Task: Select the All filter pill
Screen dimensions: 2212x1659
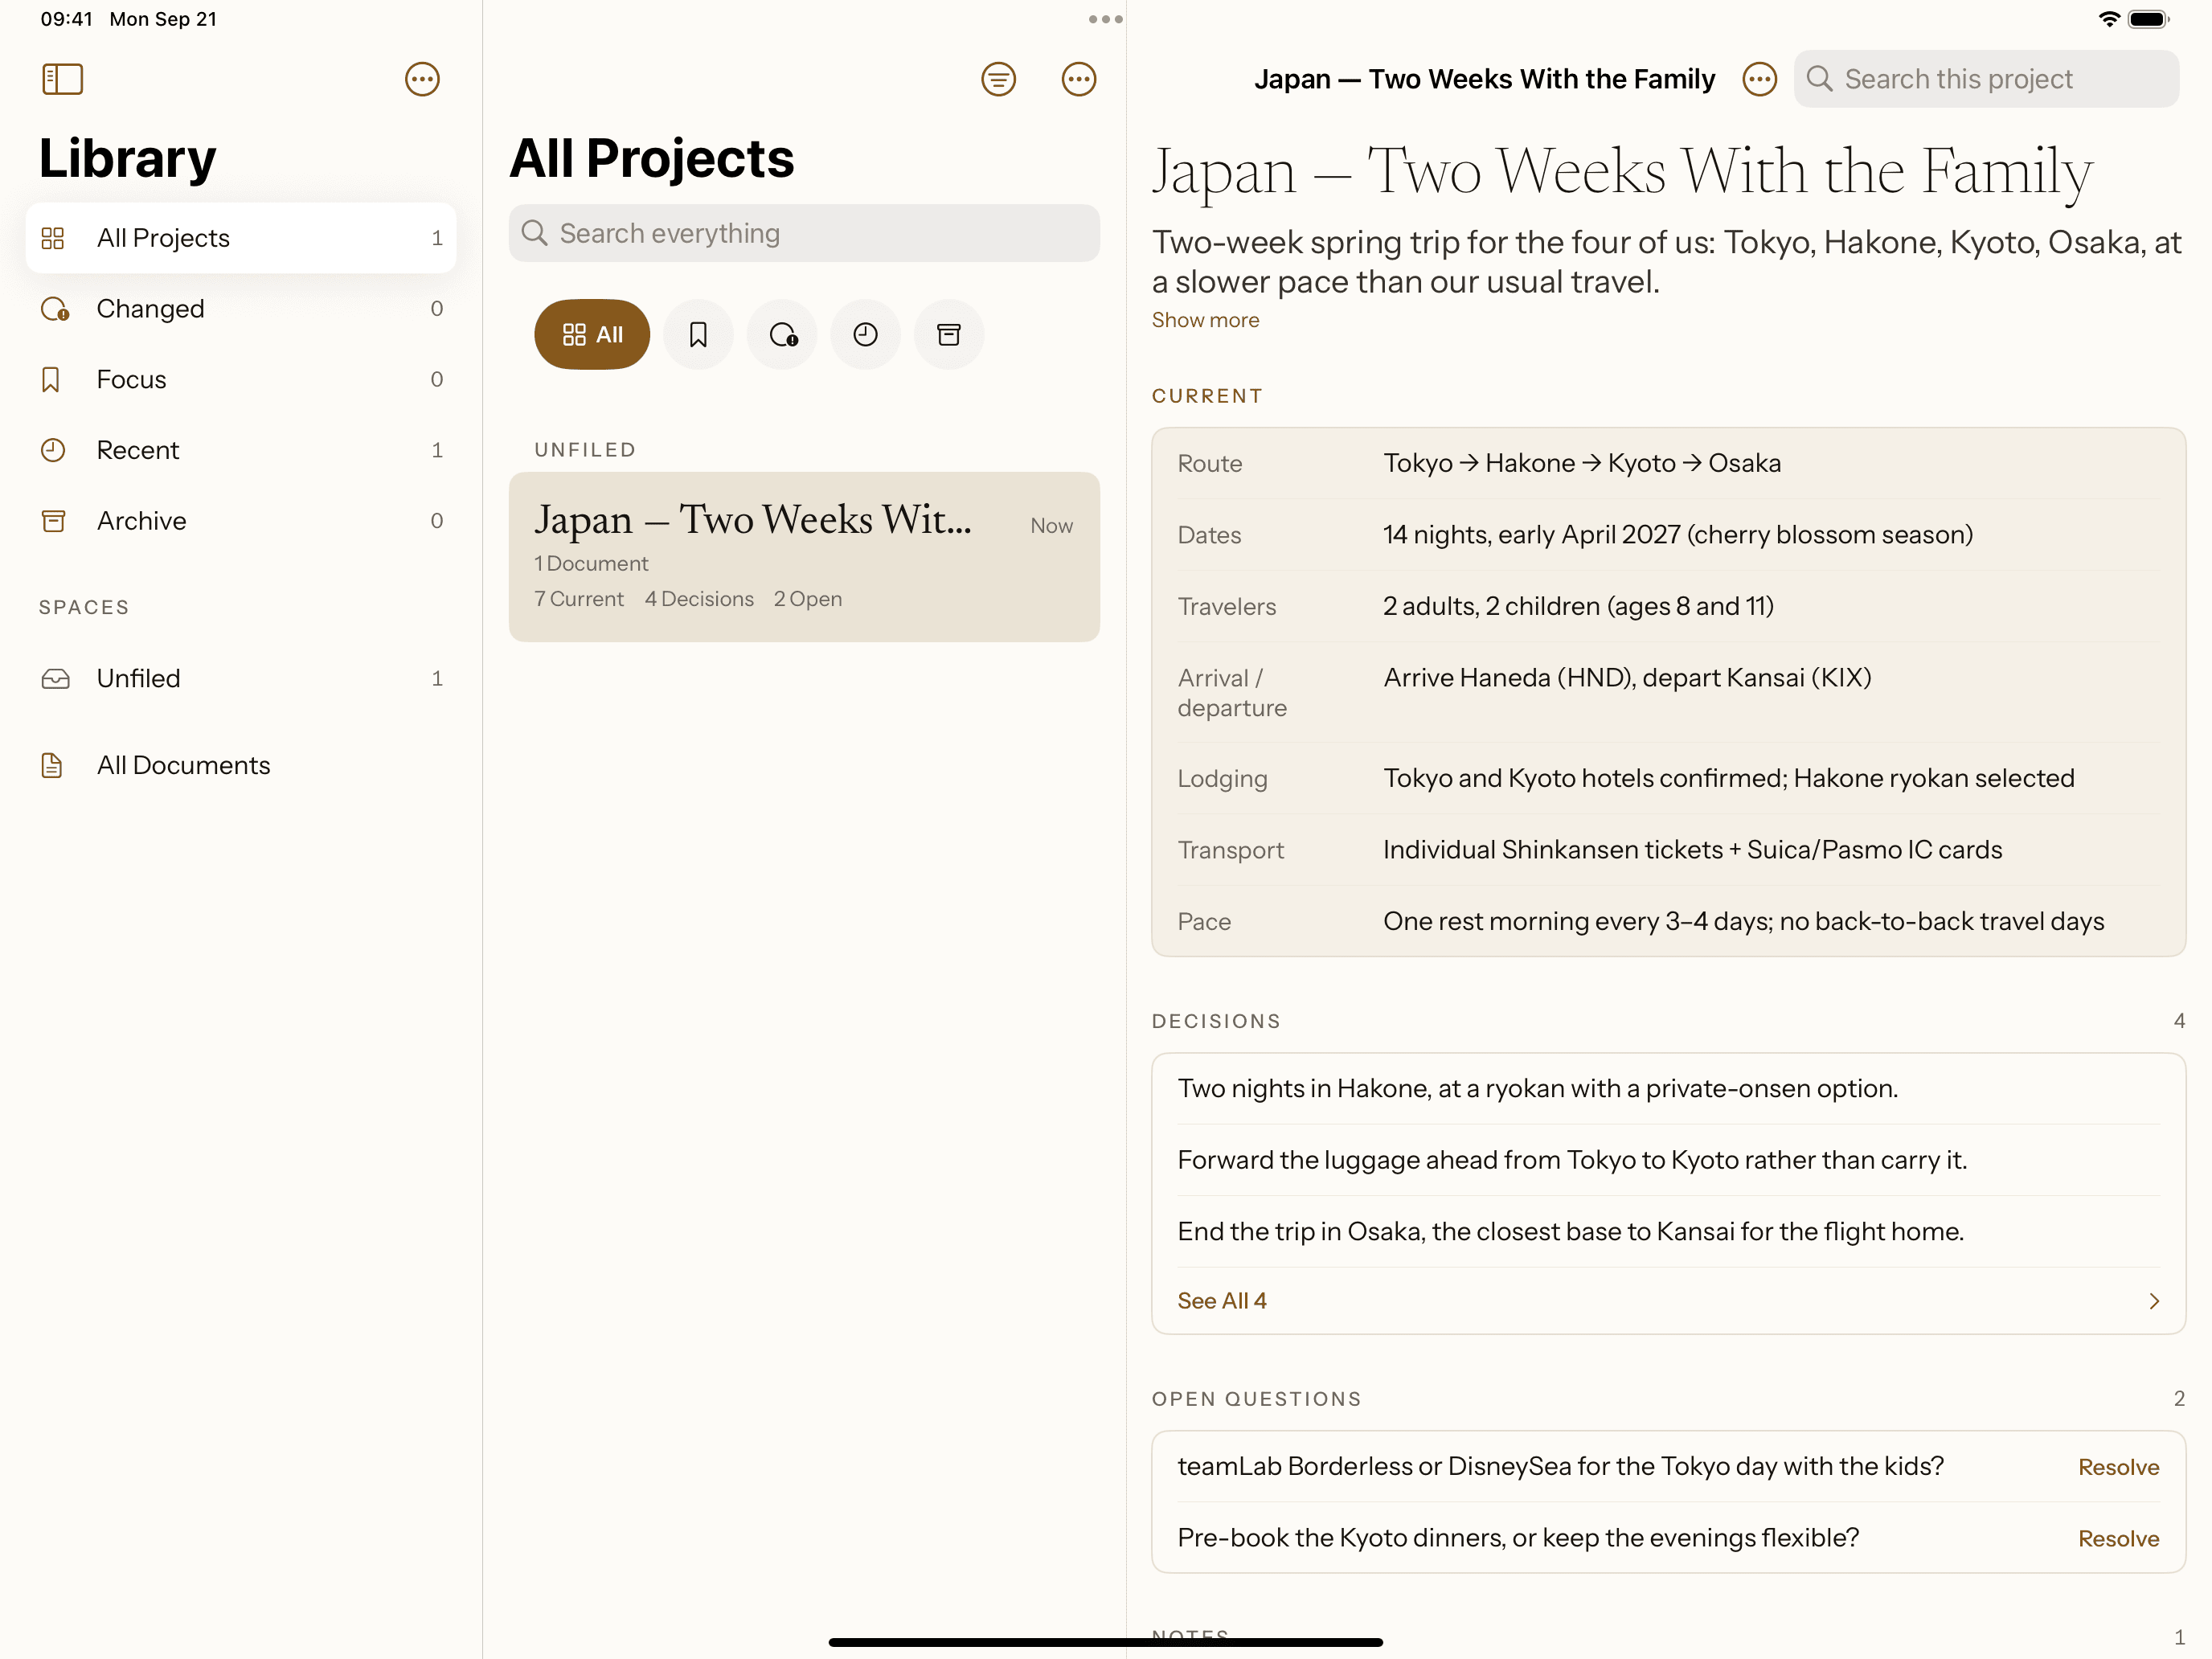Action: click(592, 334)
